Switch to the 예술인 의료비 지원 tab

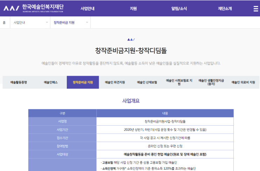pyautogui.click(x=243, y=82)
